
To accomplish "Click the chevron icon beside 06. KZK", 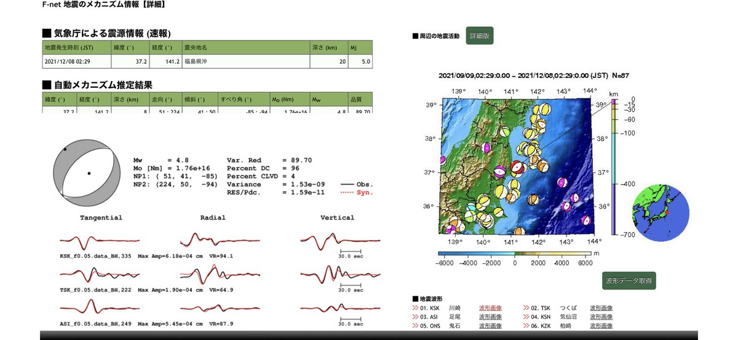I will 526,326.
